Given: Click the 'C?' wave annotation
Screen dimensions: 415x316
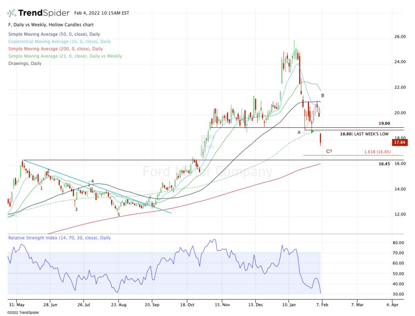Looking at the screenshot, I should point(329,151).
